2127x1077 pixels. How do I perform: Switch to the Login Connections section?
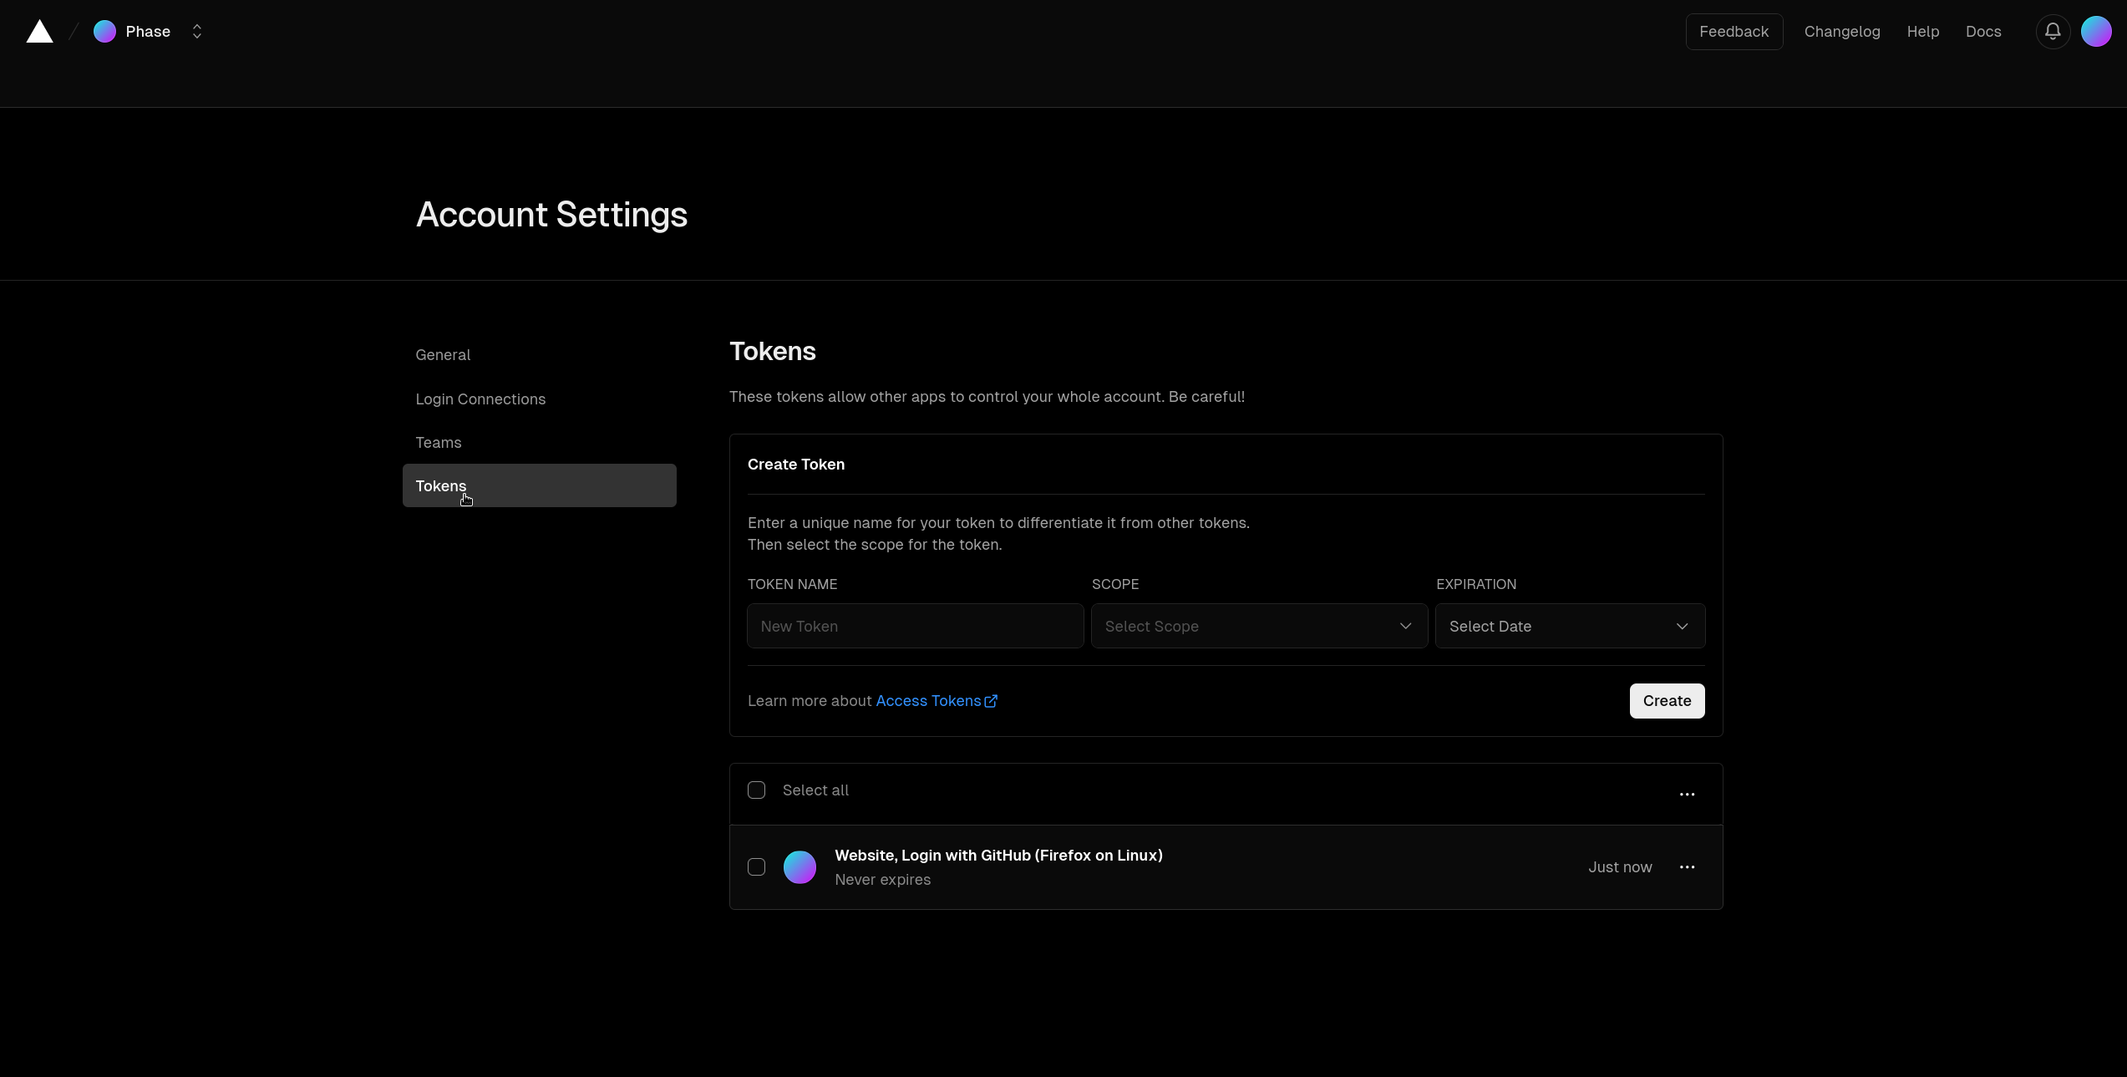point(480,399)
